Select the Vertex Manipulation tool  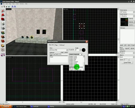tap(3, 50)
